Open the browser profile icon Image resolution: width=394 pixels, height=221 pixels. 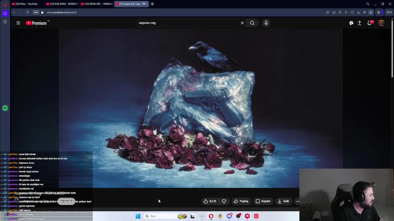point(371,12)
